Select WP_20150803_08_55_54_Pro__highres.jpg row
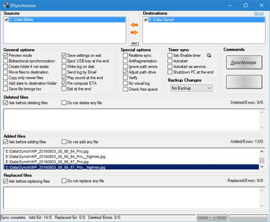 (x=131, y=156)
